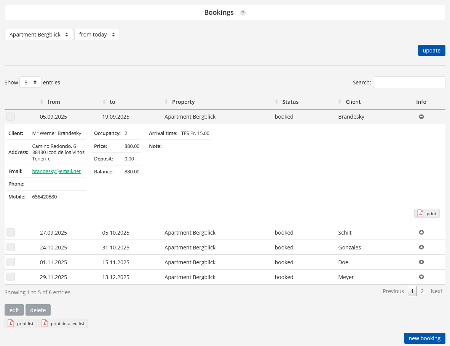This screenshot has width=450, height=346.
Task: Select the checkbox for the Brandesky booking
Action: click(x=11, y=117)
